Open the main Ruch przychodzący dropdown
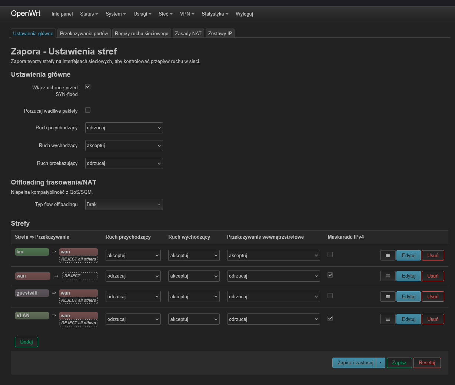The image size is (455, 385). [x=124, y=128]
